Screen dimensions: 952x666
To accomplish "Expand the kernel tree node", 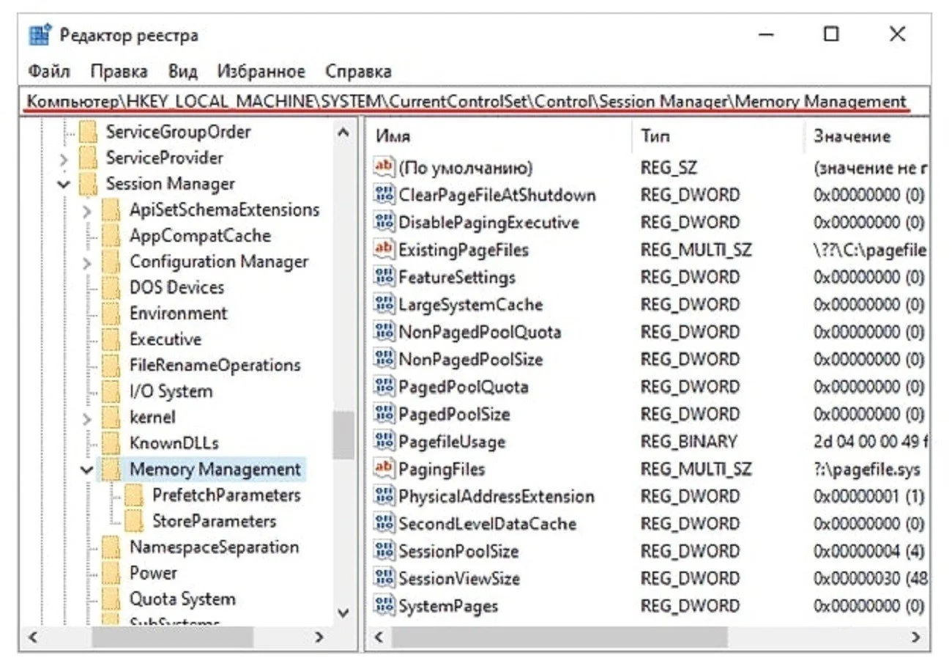I will [x=87, y=418].
